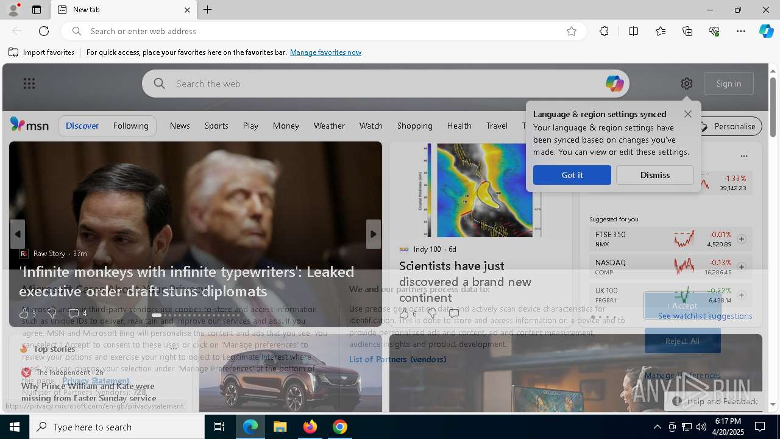The height and width of the screenshot is (439, 780).
Task: Open page settings gear icon
Action: point(687,84)
